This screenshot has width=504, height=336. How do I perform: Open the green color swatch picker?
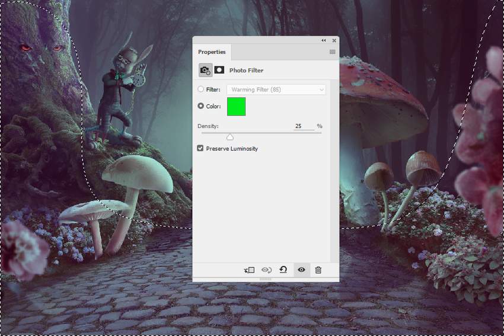point(236,107)
